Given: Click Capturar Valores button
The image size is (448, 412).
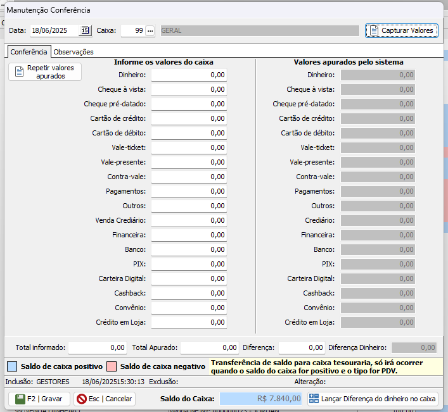Looking at the screenshot, I should (x=401, y=30).
